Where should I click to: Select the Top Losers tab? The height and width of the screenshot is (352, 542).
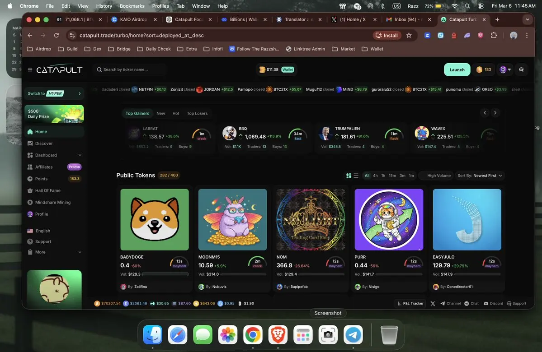pyautogui.click(x=198, y=114)
